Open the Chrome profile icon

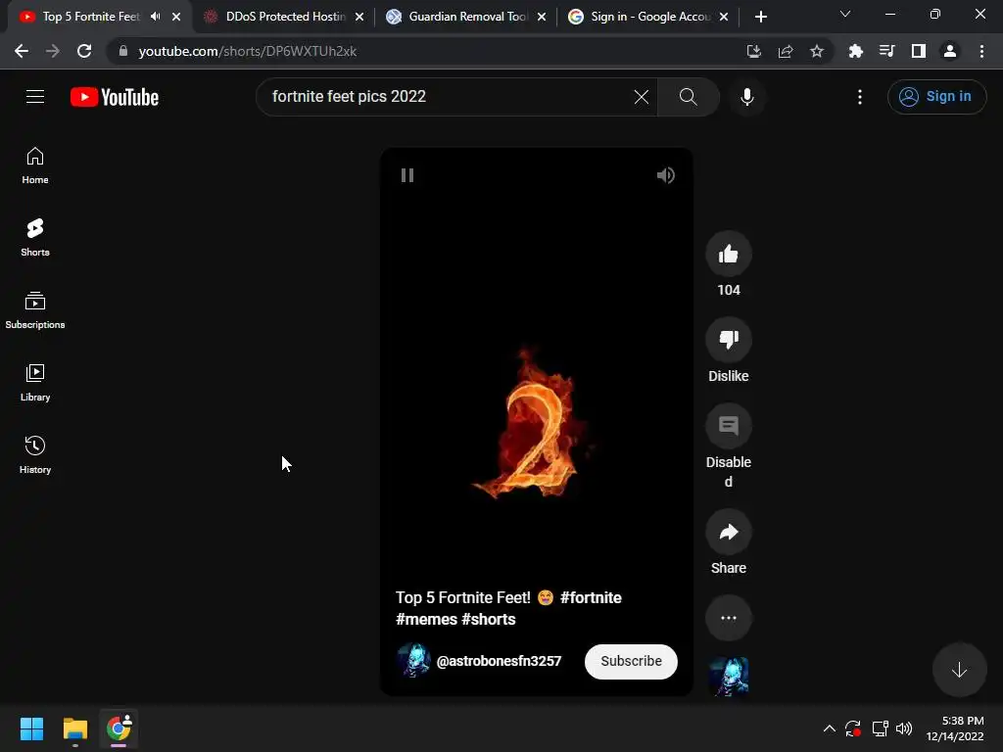(950, 51)
